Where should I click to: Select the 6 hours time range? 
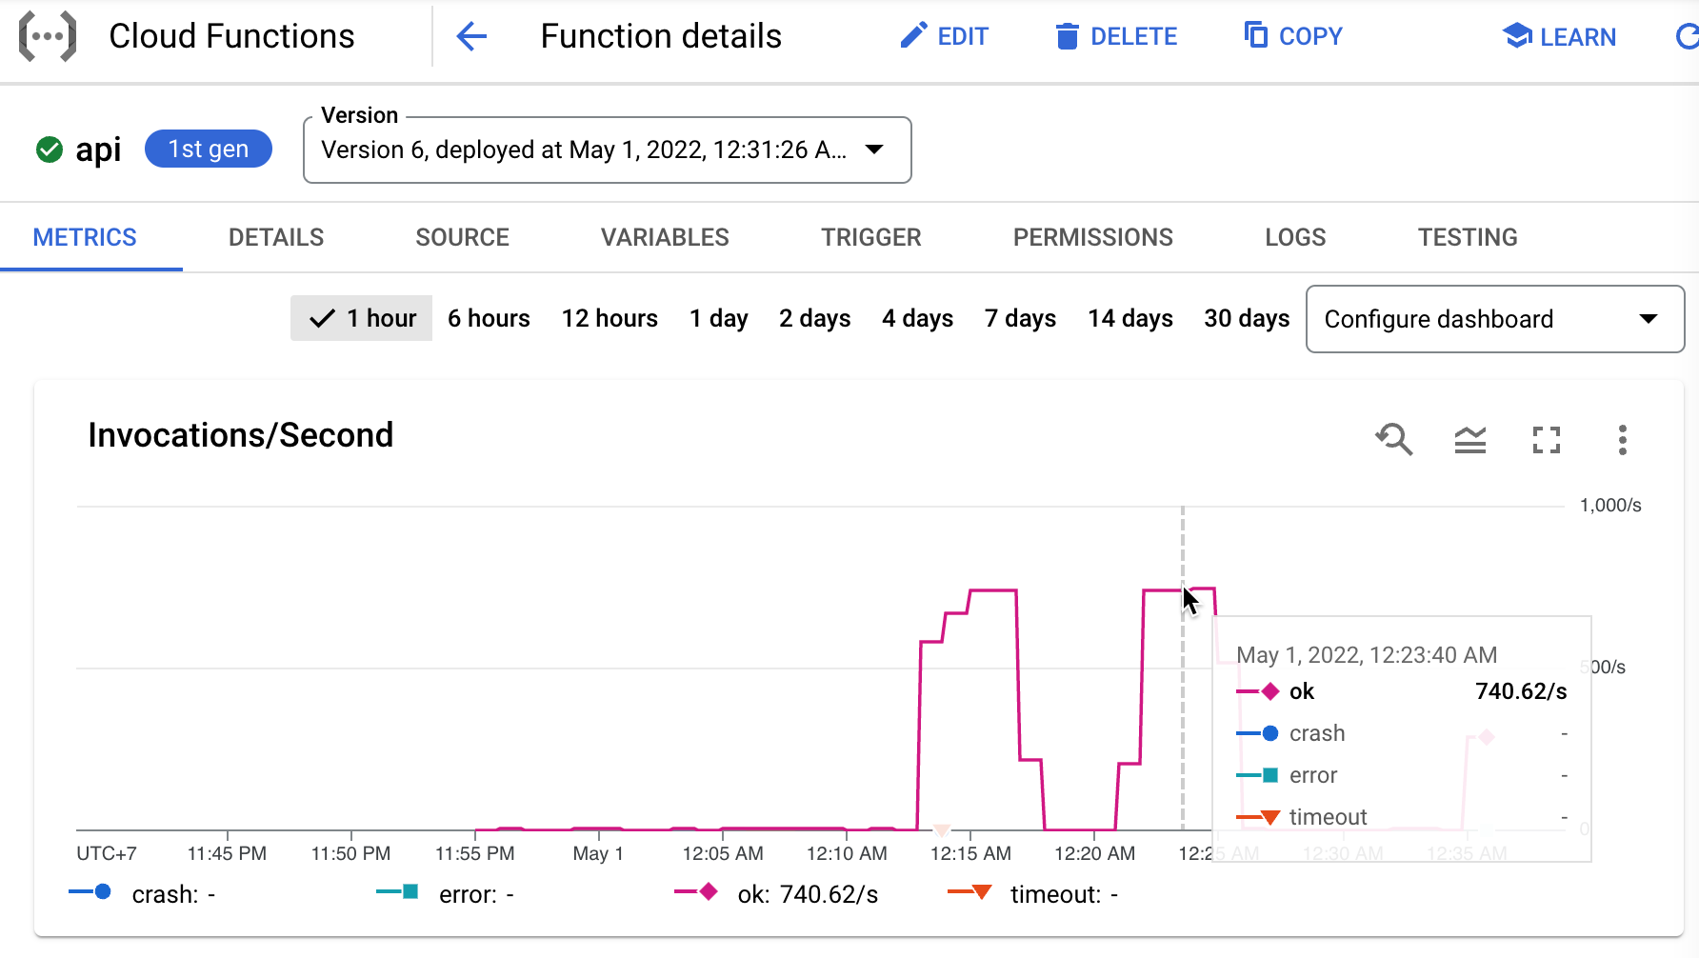click(489, 318)
